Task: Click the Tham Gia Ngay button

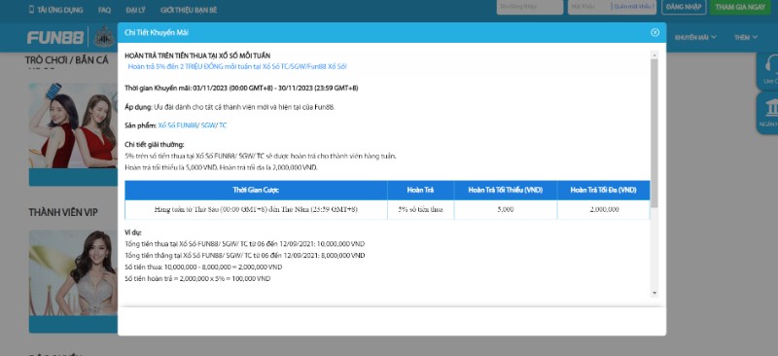Action: click(x=740, y=7)
